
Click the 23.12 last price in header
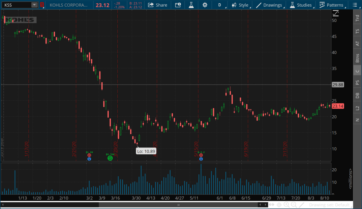click(103, 5)
